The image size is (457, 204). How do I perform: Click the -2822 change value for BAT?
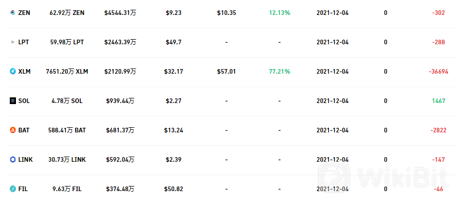(438, 130)
